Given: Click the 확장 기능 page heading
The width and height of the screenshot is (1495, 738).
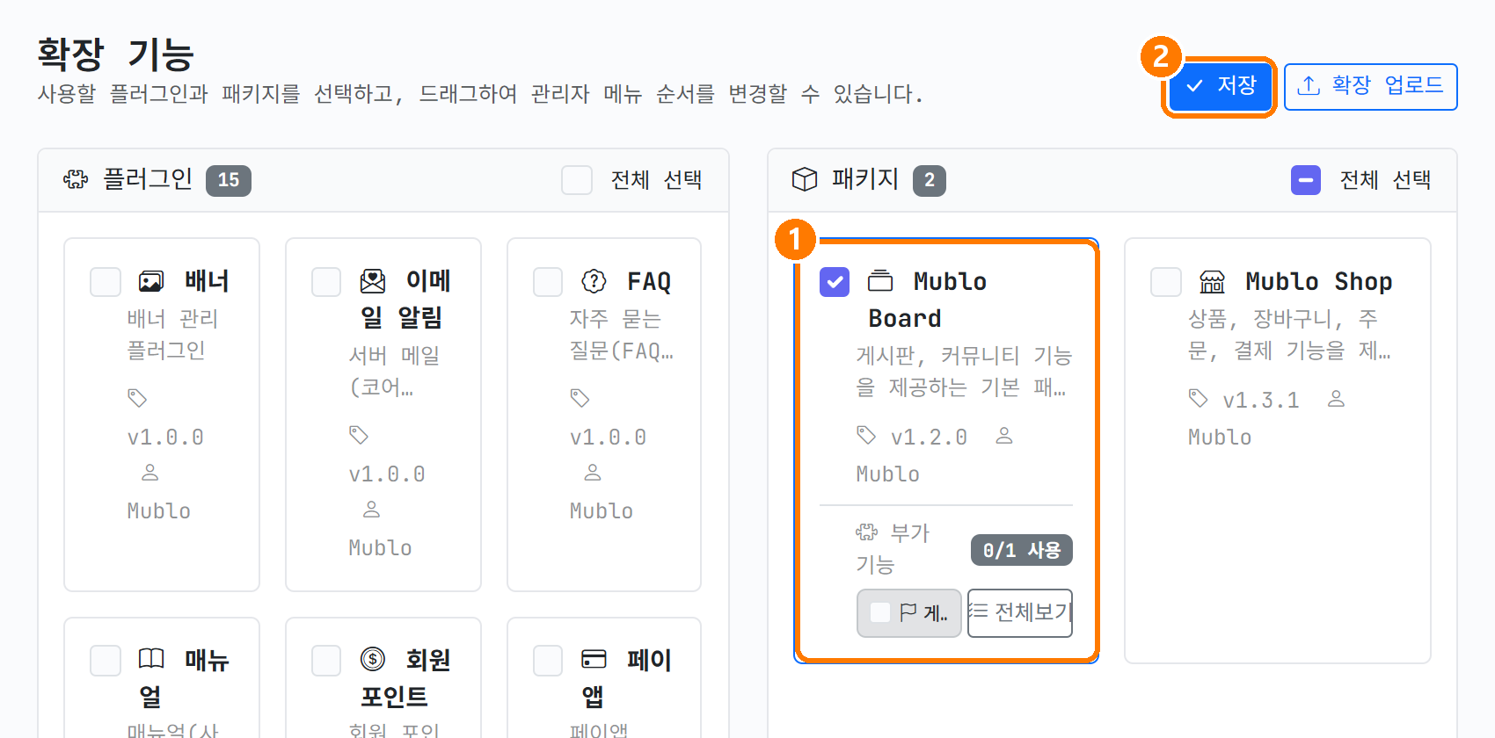Looking at the screenshot, I should coord(115,54).
